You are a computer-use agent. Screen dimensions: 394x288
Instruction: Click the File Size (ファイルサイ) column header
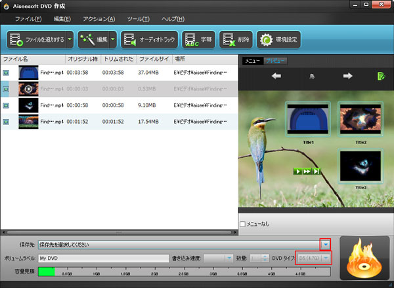(x=154, y=59)
